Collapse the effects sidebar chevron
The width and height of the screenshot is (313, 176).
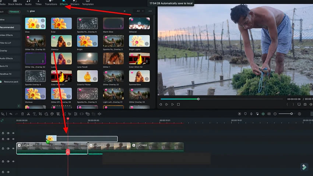tap(19, 106)
